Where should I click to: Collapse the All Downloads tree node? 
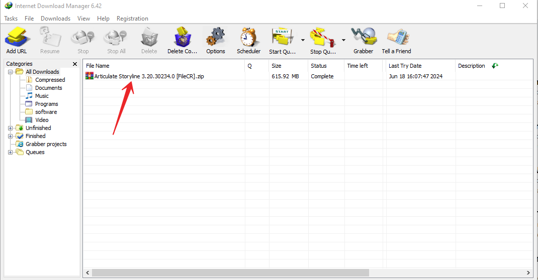click(10, 72)
